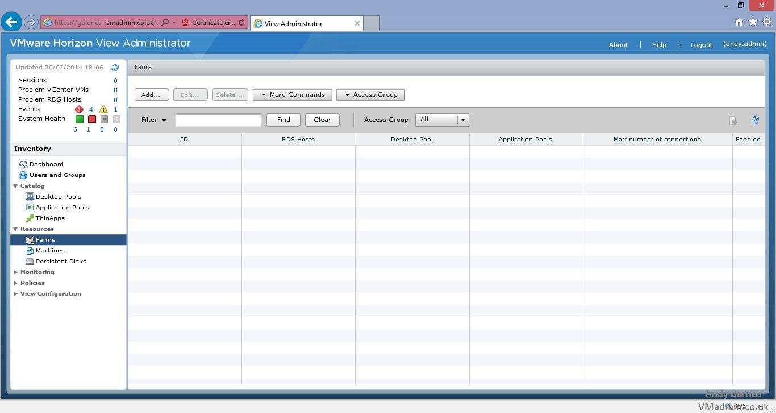
Task: Click the browser back arrow button
Action: click(11, 22)
